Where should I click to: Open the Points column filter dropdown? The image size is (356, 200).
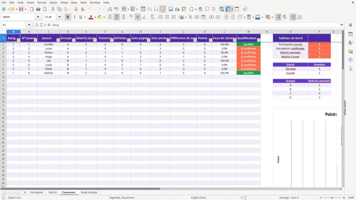point(210,40)
